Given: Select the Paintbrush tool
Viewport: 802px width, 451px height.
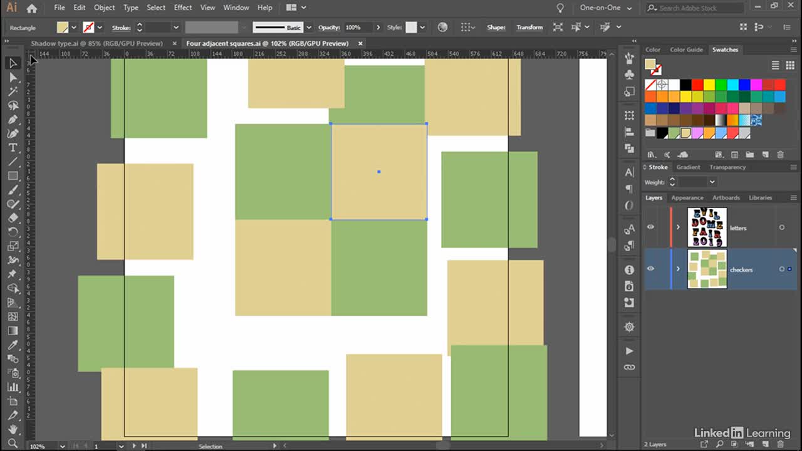Looking at the screenshot, I should (13, 190).
